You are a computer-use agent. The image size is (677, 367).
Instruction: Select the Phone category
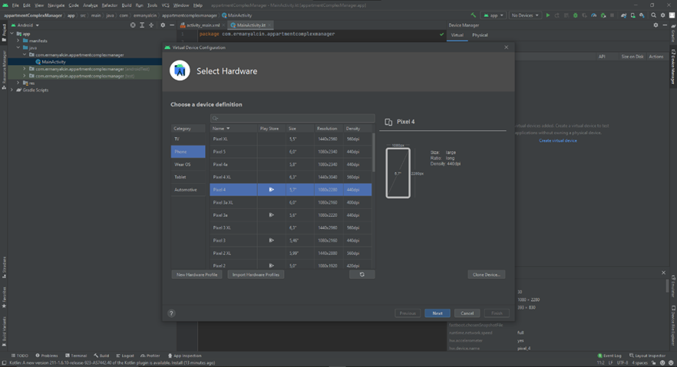(x=180, y=152)
